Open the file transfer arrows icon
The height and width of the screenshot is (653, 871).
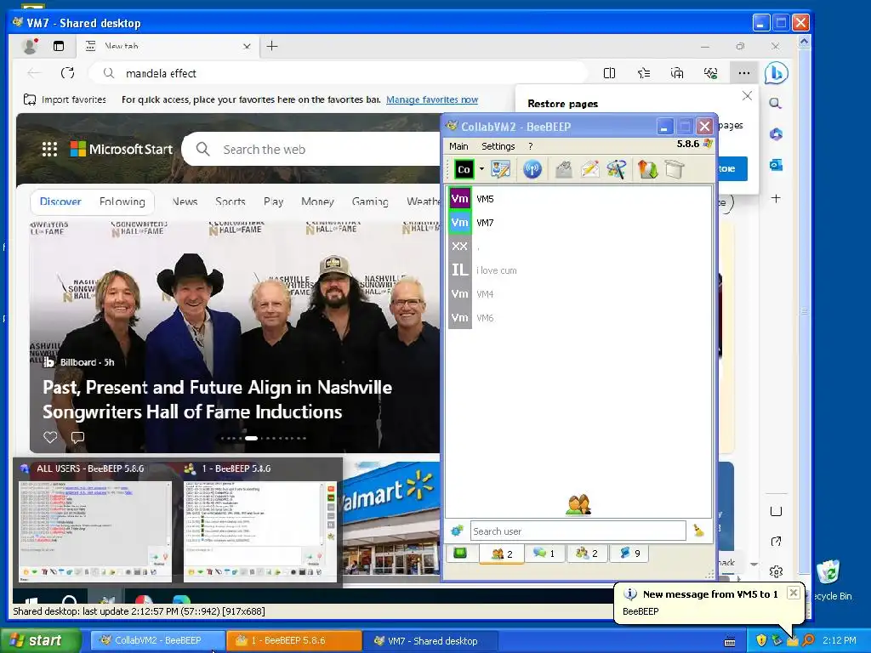(x=647, y=169)
